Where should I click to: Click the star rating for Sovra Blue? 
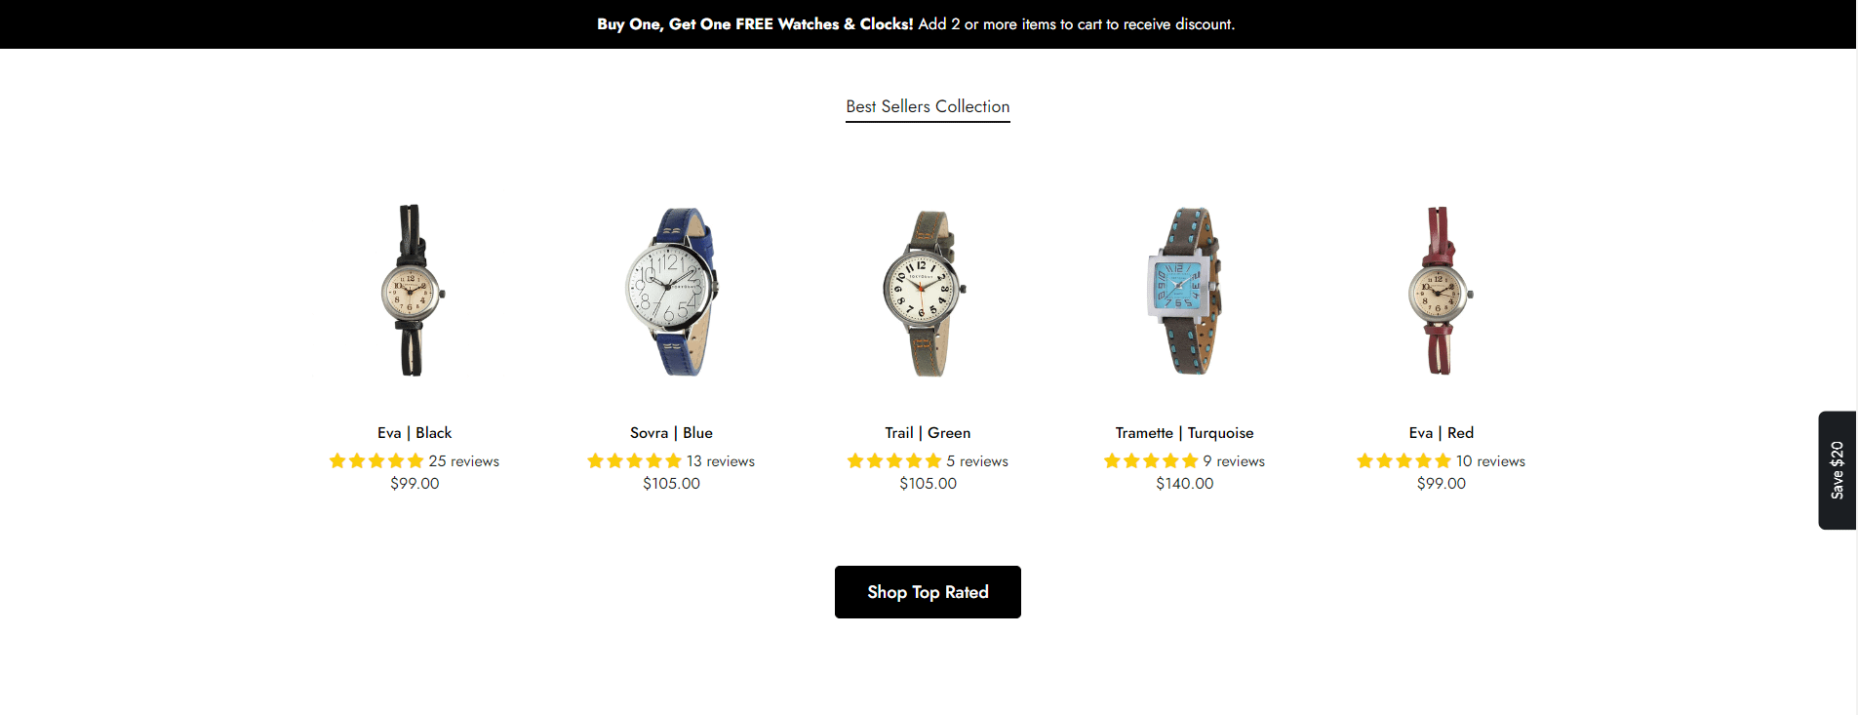pyautogui.click(x=634, y=460)
